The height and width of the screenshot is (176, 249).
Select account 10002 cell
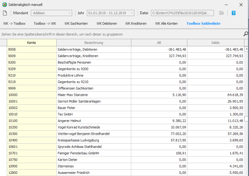point(32,108)
